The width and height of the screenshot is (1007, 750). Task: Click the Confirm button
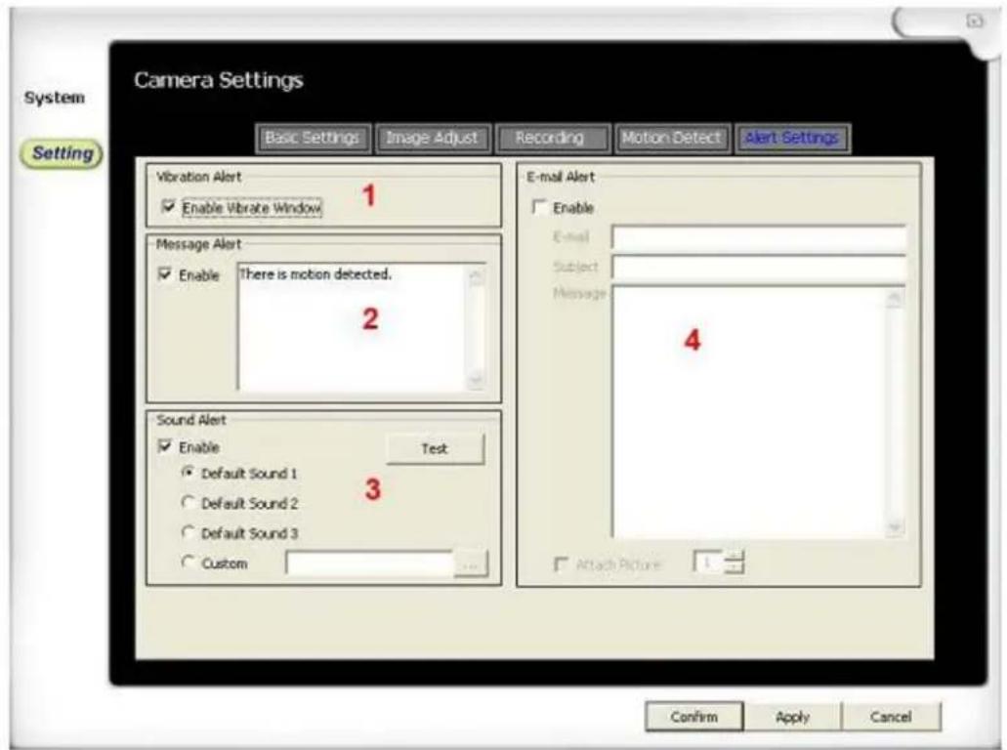(x=693, y=717)
